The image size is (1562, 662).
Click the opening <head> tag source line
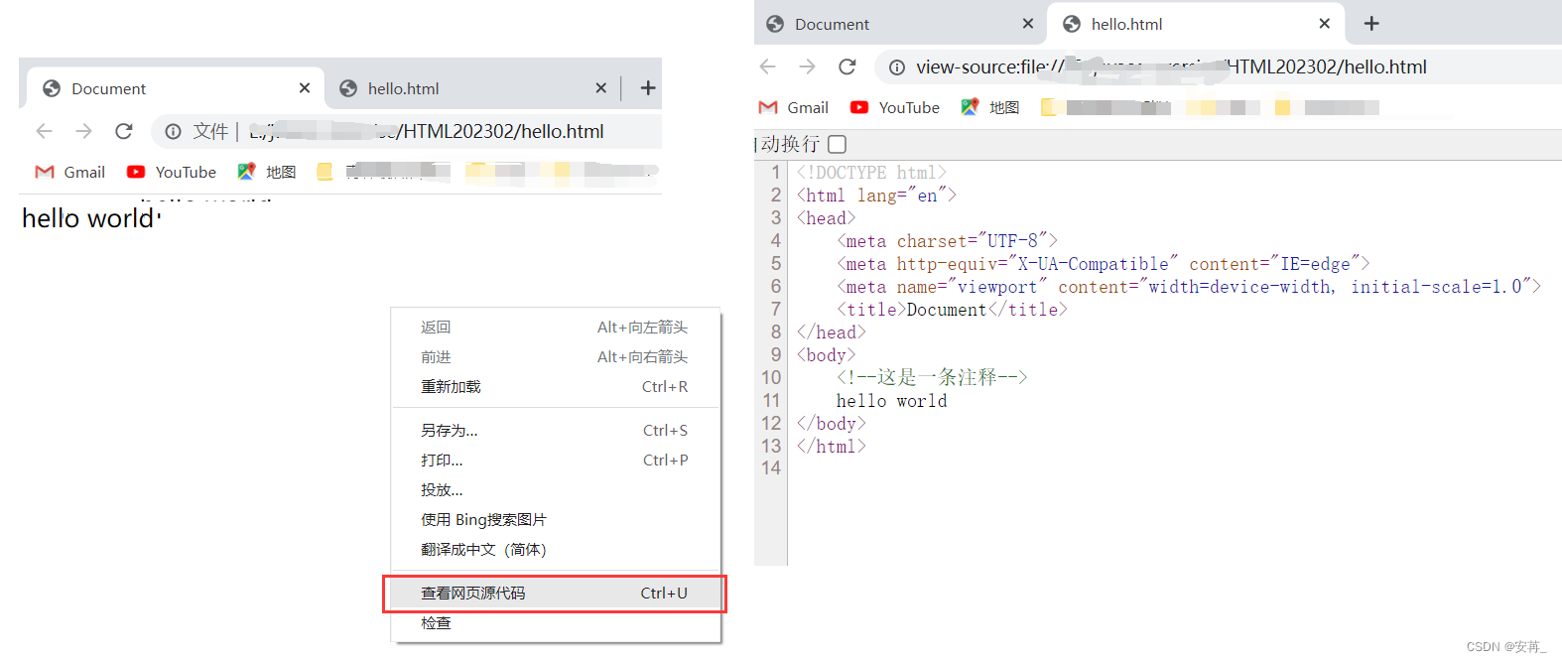tap(826, 218)
